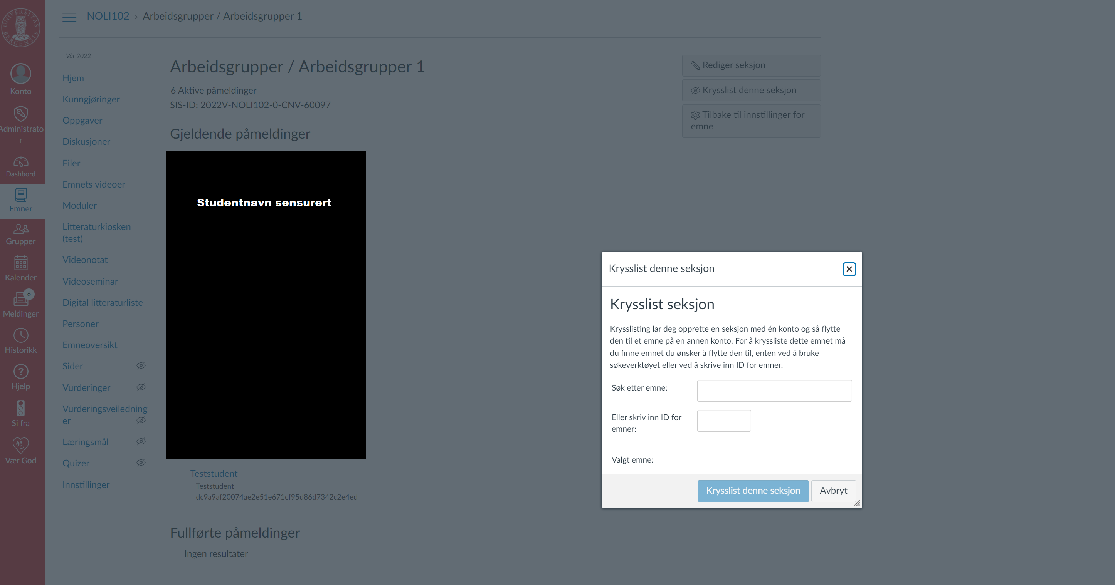Click the 'Ingen resultater' text

point(216,554)
